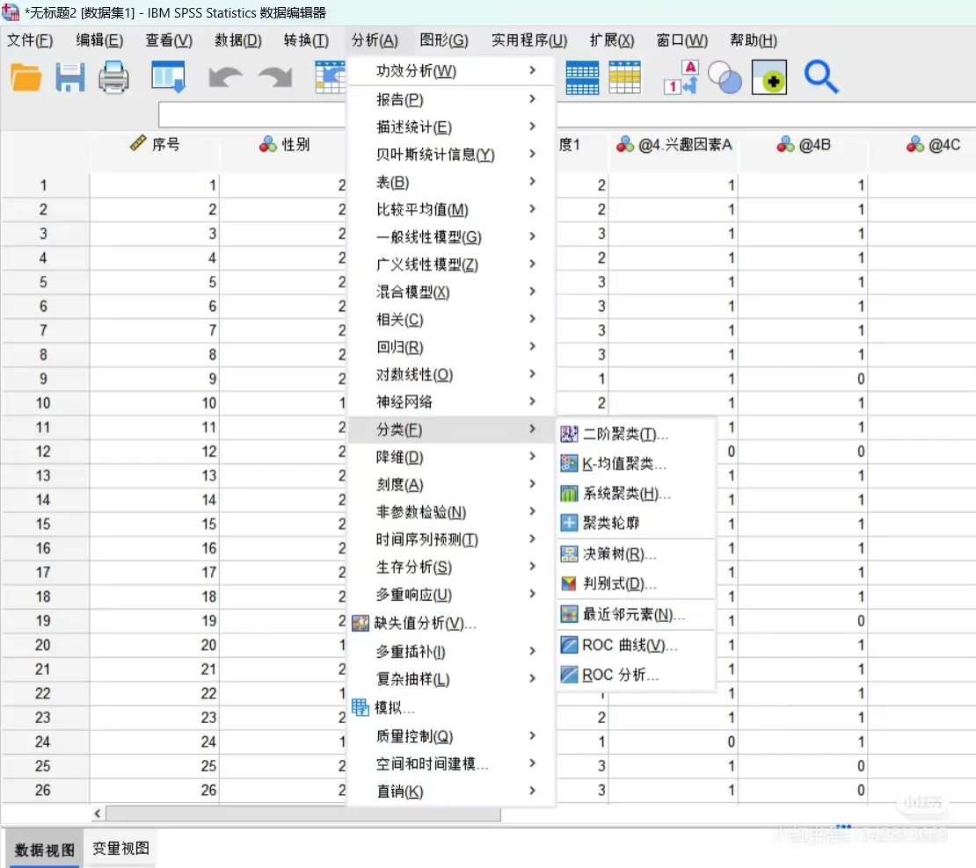Click the yellow grid select cases icon
This screenshot has width=976, height=868.
[624, 77]
